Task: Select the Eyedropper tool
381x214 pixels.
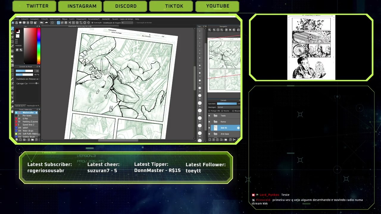Action: [12, 107]
